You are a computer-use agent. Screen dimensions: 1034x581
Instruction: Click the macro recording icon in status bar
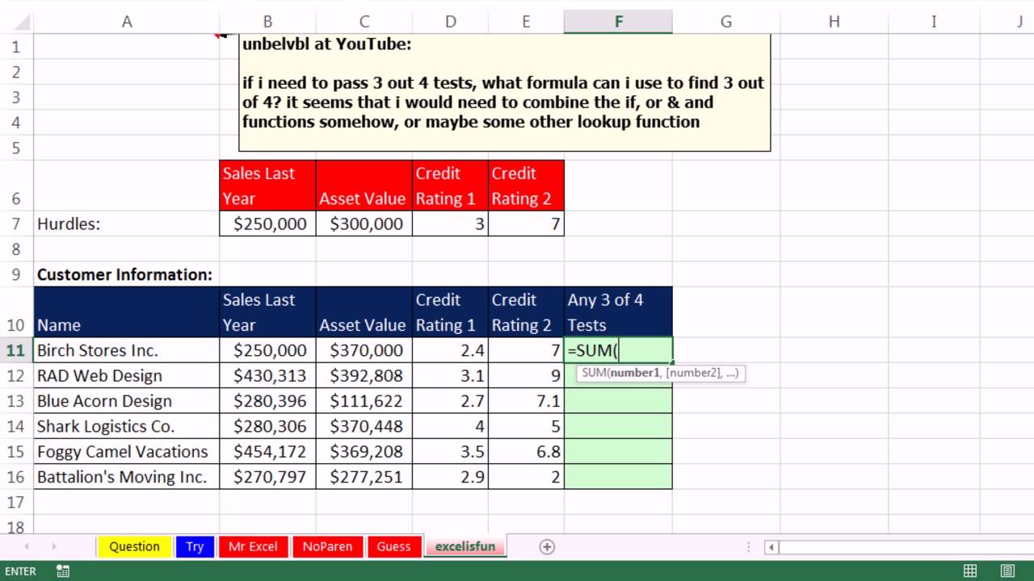62,571
